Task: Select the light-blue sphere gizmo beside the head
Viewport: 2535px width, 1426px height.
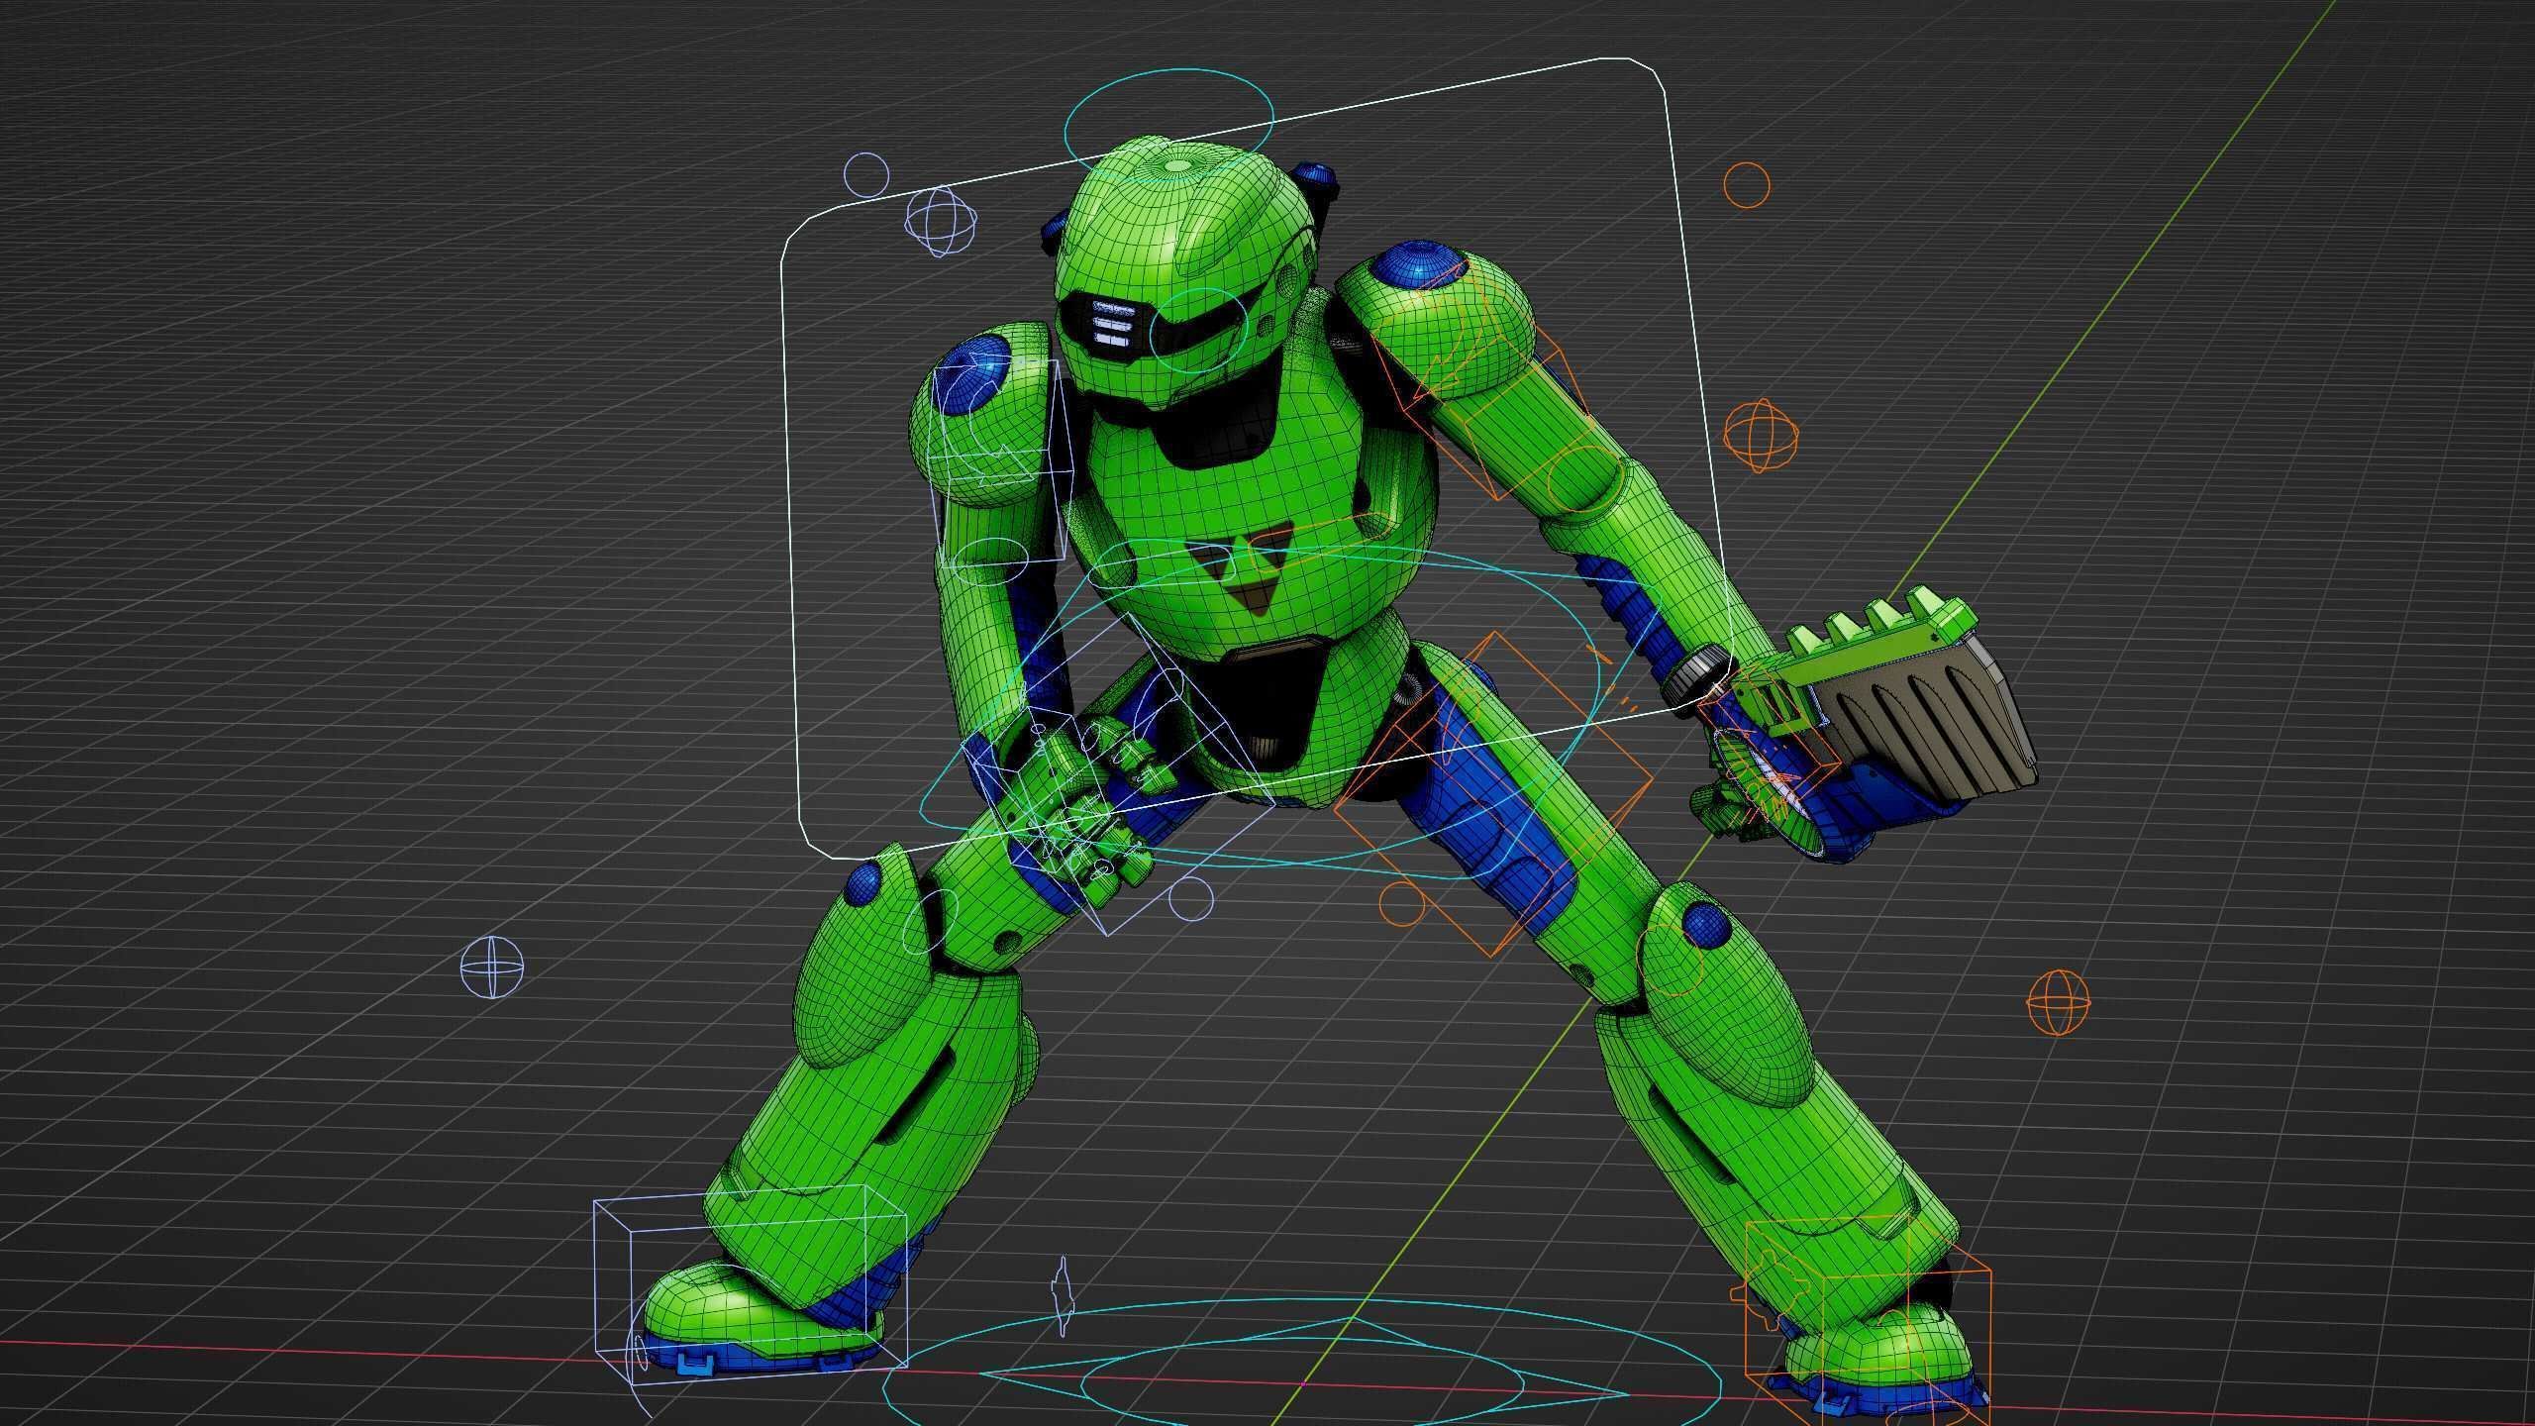Action: [939, 222]
